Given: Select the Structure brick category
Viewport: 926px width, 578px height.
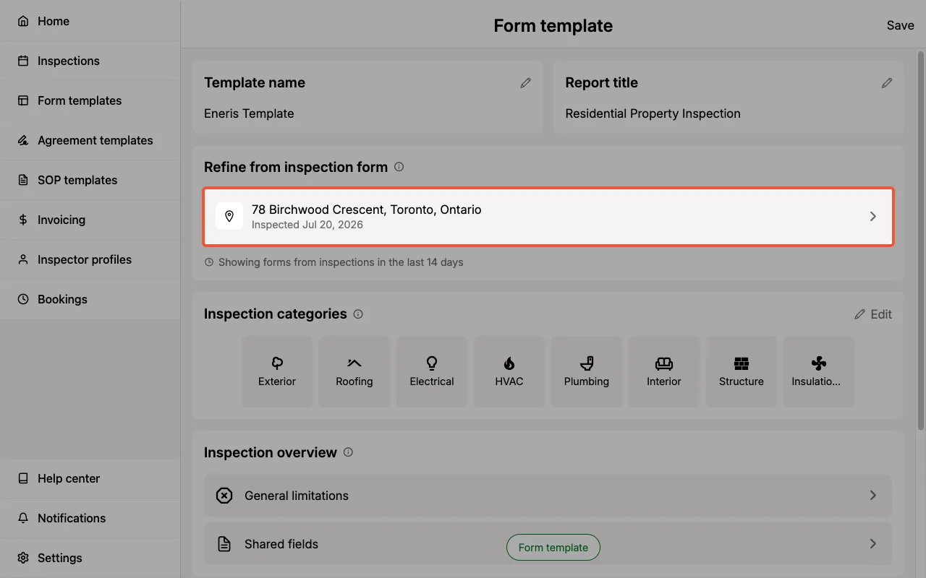Looking at the screenshot, I should [742, 371].
